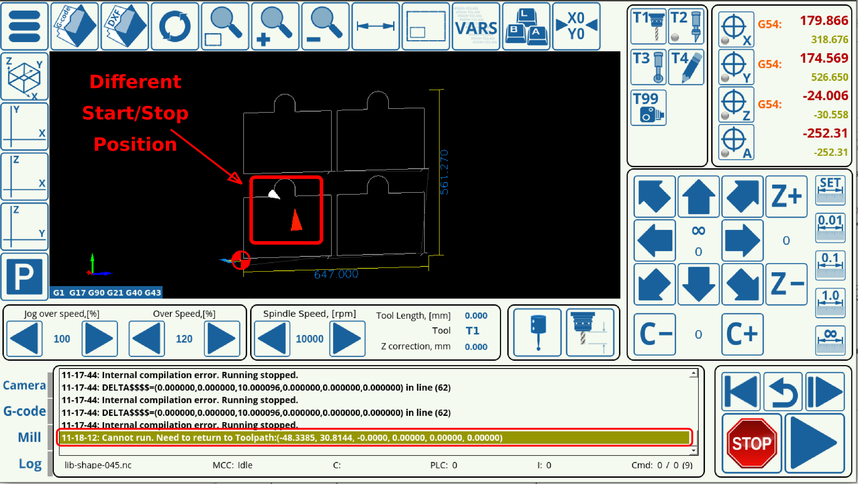
Task: Open the Camera tab
Action: 25,385
